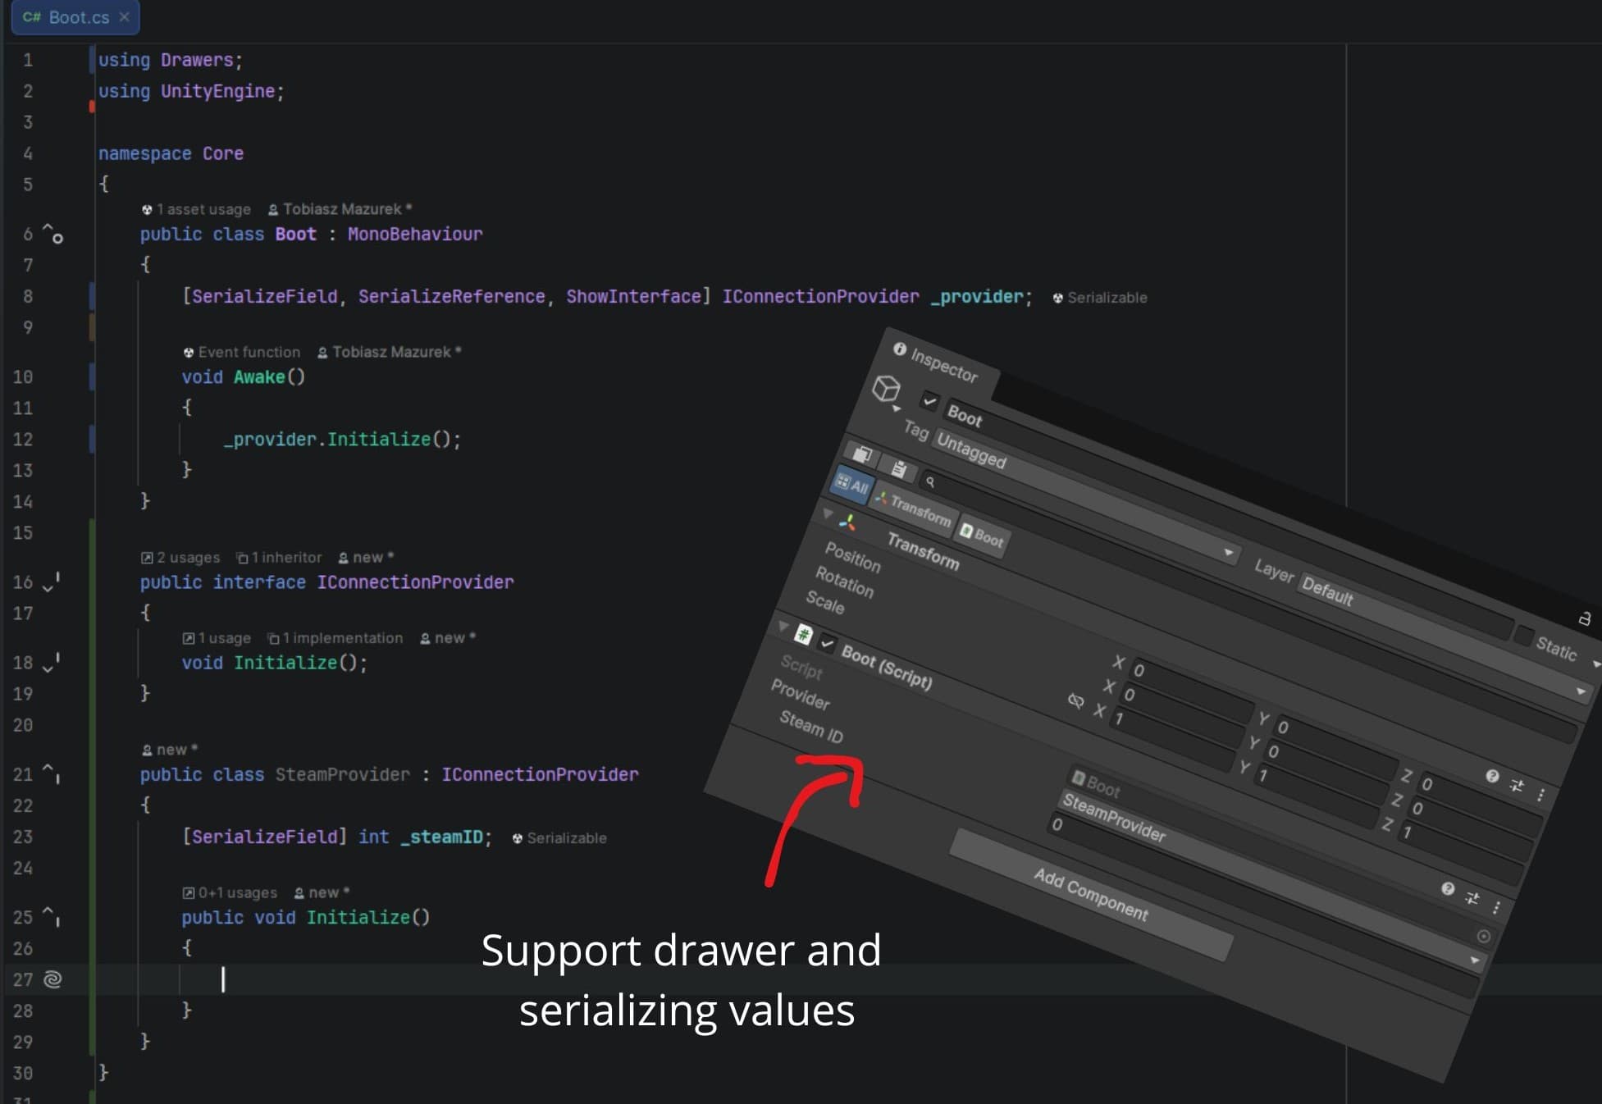This screenshot has height=1104, width=1602.
Task: Select the All component filter tab
Action: (x=852, y=484)
